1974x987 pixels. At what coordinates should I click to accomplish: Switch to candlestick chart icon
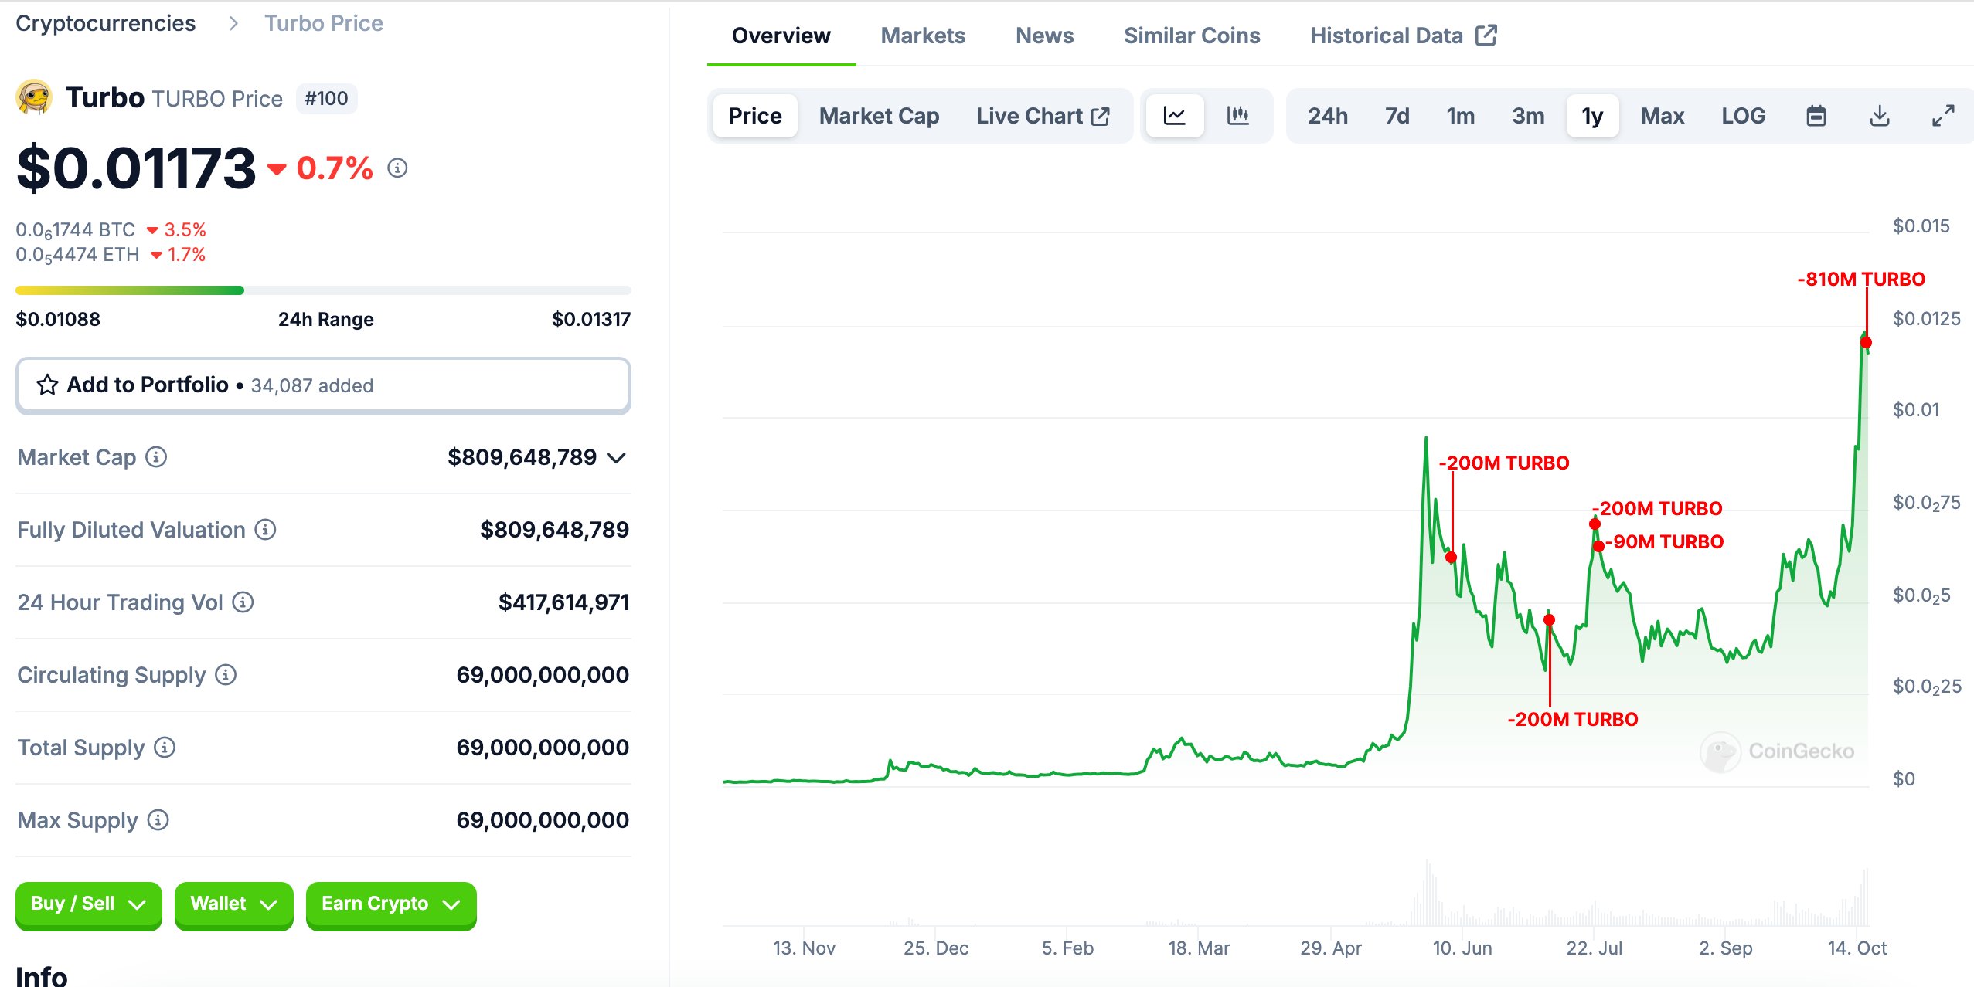[1237, 116]
